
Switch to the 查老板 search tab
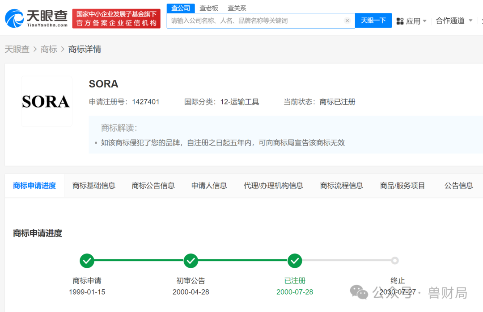click(209, 8)
